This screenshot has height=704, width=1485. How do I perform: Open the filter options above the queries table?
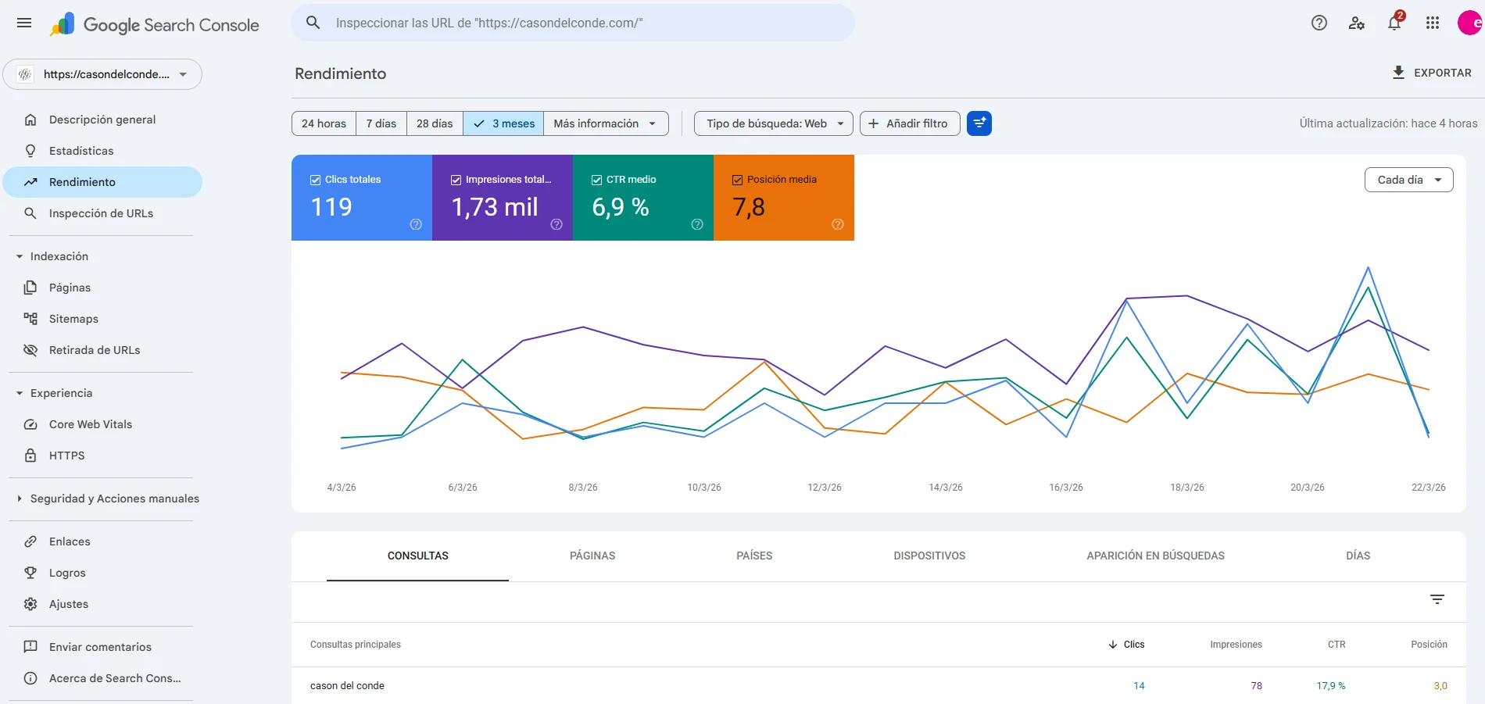(x=1438, y=599)
